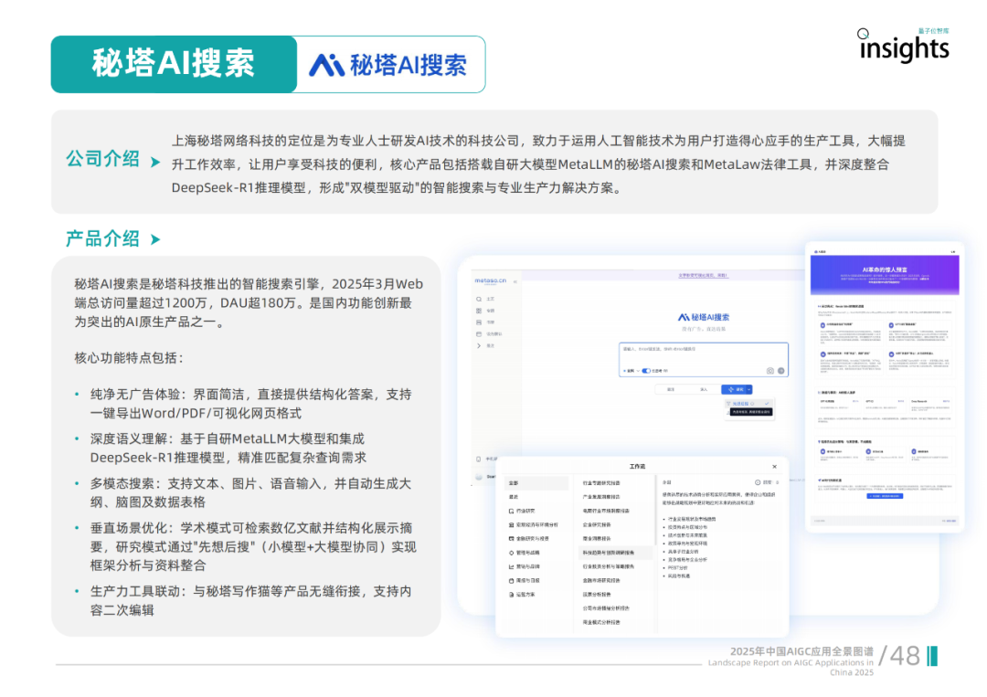987x697 pixels.
Task: Click the blue button at bottom of report page
Action: pos(885,496)
